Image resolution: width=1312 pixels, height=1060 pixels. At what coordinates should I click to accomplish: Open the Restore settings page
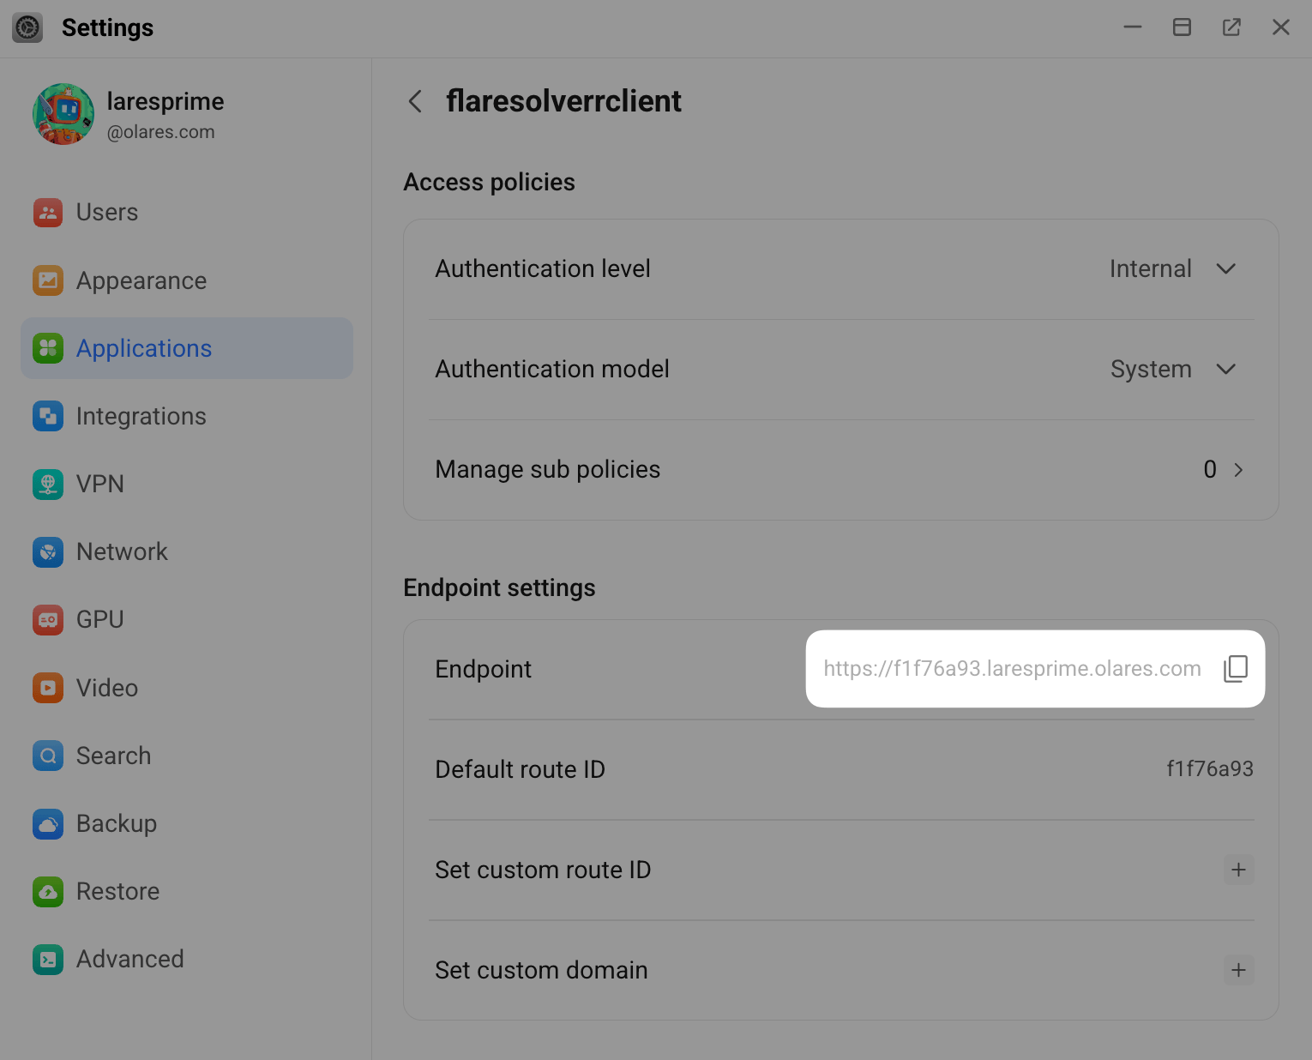[x=117, y=892]
